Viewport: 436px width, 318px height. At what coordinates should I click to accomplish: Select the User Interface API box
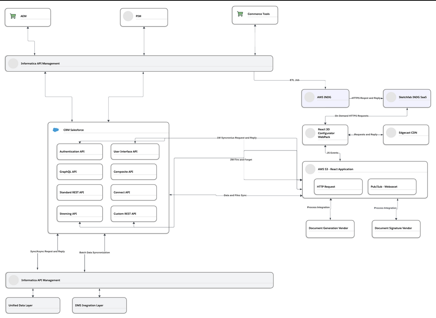[x=135, y=152]
